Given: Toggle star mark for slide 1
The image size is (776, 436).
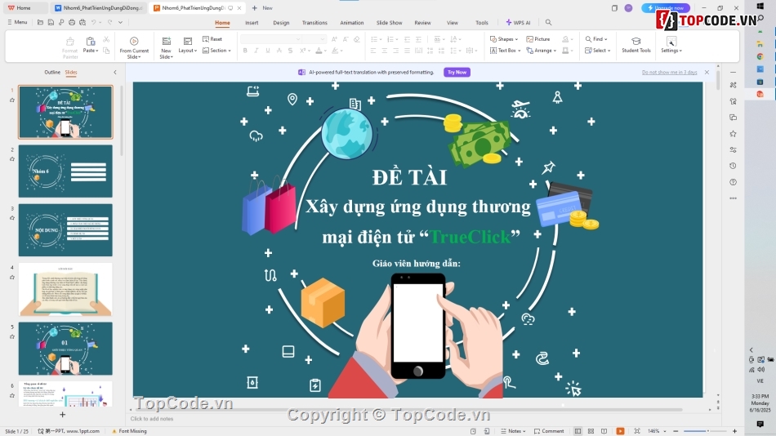Looking at the screenshot, I should point(12,100).
